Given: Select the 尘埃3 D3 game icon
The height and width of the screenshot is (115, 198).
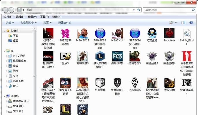Looking at the screenshot, I should [x=65, y=56].
